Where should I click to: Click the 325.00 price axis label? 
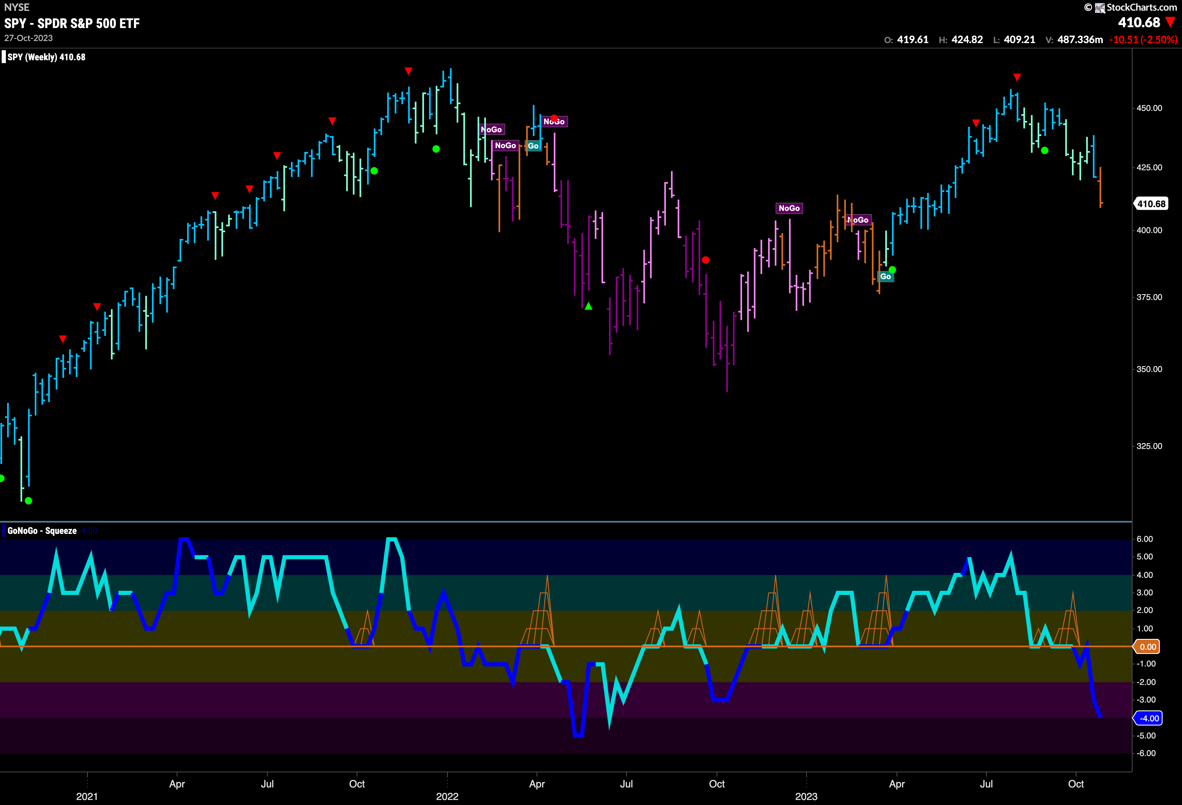click(x=1149, y=446)
